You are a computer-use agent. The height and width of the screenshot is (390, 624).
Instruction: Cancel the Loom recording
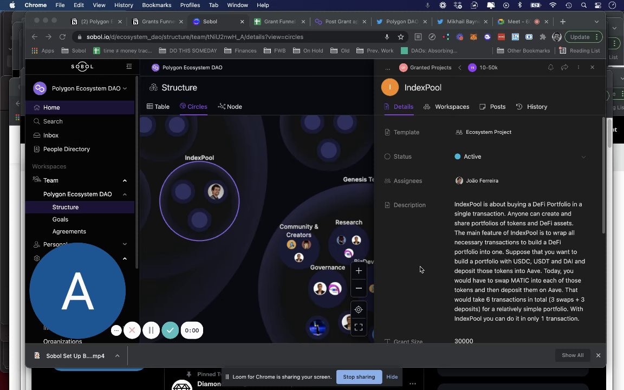point(132,330)
